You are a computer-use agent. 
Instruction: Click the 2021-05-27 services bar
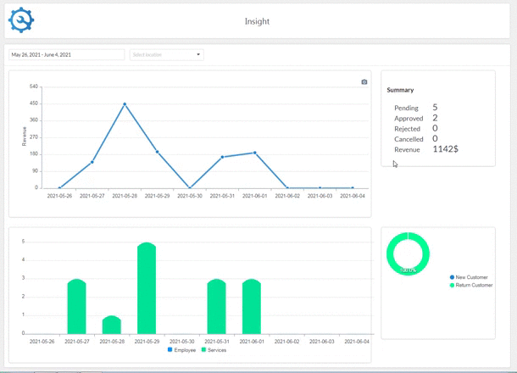click(77, 306)
